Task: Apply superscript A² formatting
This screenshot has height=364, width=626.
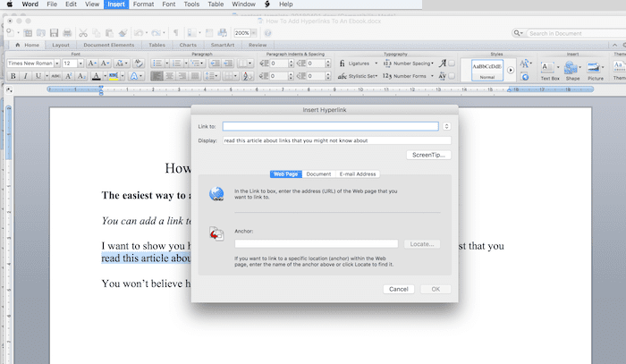Action: point(69,76)
